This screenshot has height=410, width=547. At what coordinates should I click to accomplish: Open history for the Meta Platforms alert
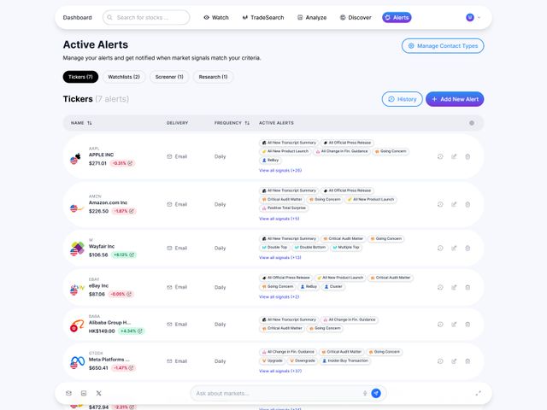tap(440, 361)
